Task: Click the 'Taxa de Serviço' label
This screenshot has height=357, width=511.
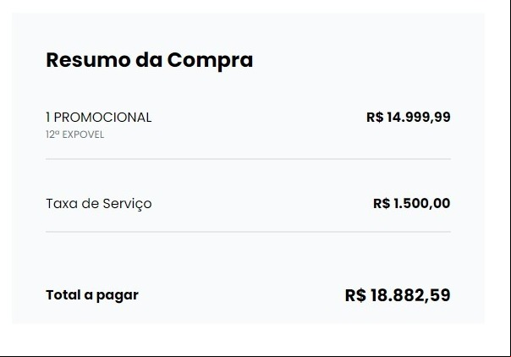Action: pos(99,204)
